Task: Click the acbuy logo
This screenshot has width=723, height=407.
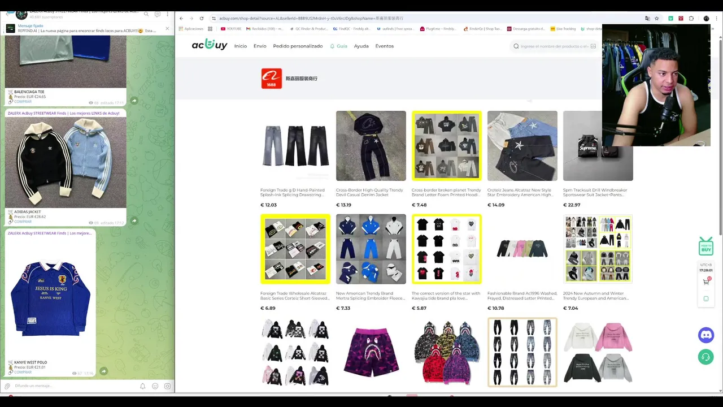Action: point(210,45)
